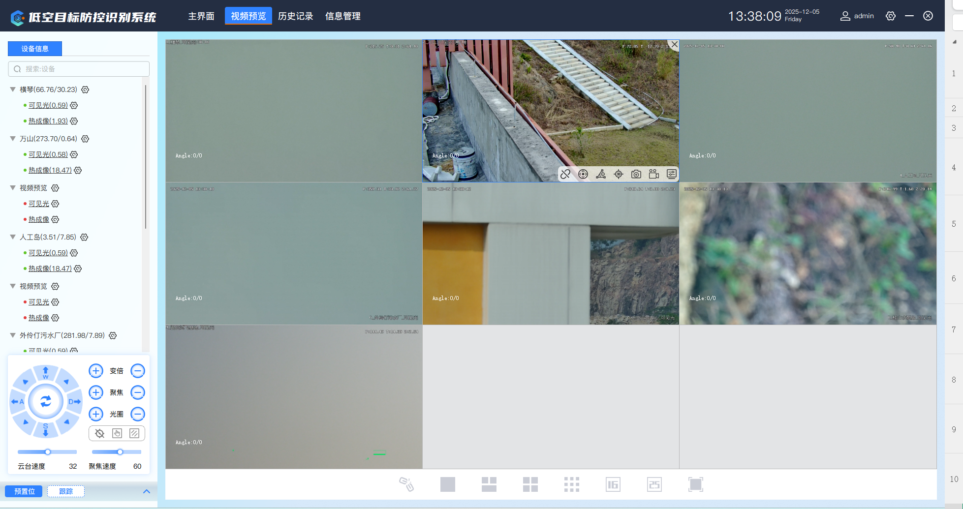This screenshot has height=509, width=963.
Task: Toggle the 预置位 preset mode button
Action: click(x=25, y=491)
